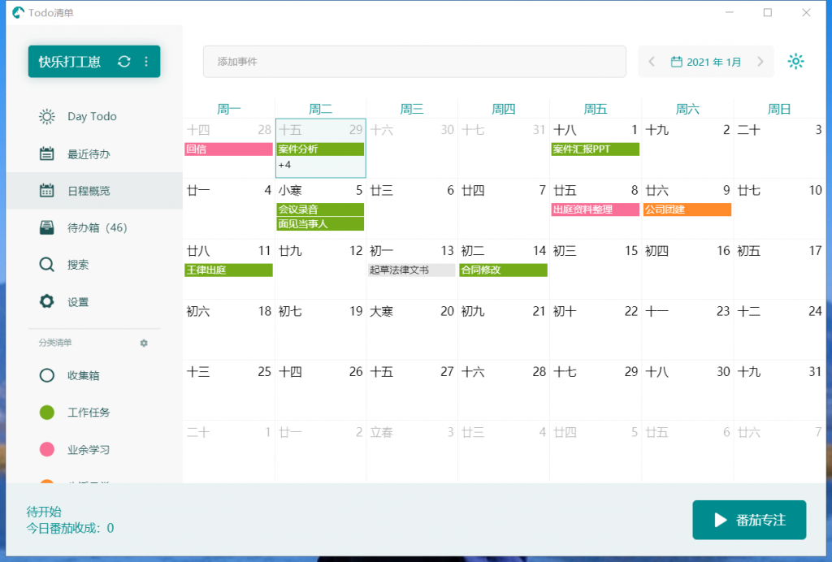832x562 pixels.
Task: Click the 添加事件 input field
Action: click(x=414, y=62)
